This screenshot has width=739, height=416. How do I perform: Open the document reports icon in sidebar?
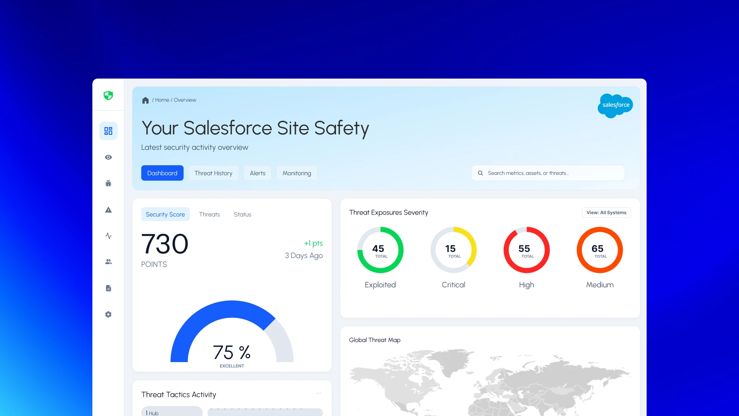(108, 288)
